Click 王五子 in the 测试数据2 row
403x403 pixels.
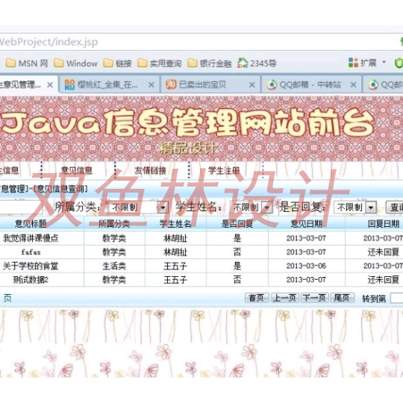click(175, 280)
